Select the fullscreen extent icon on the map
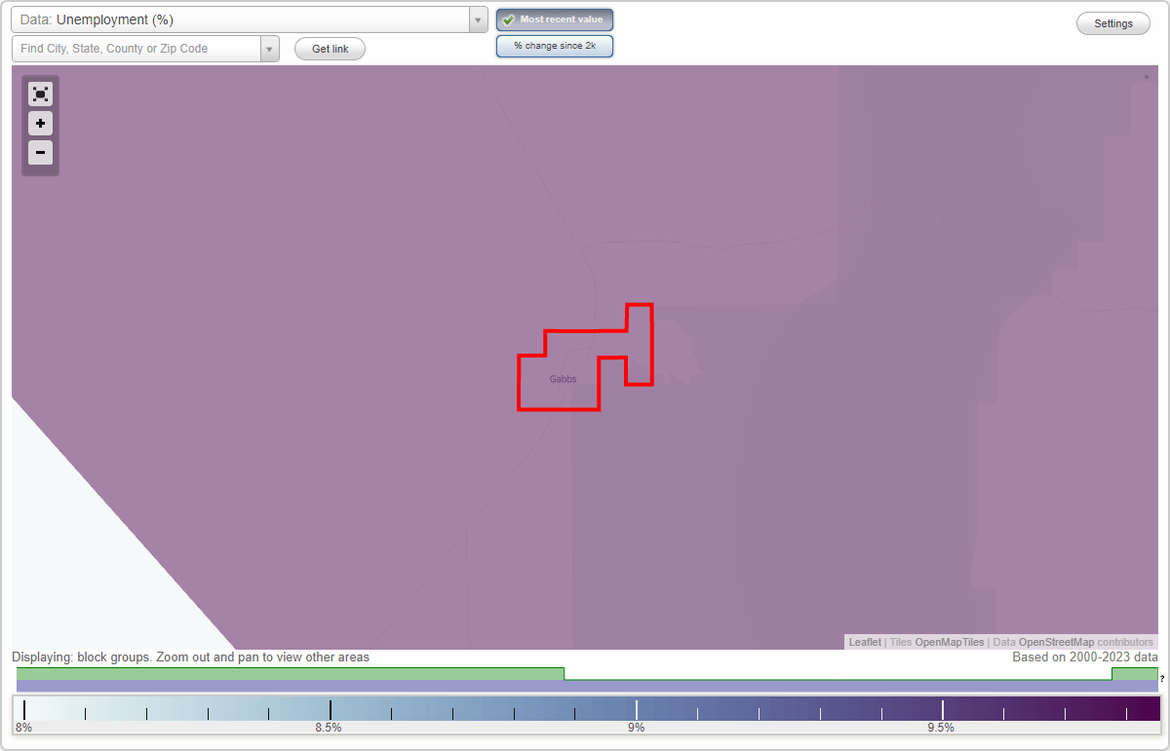This screenshot has height=751, width=1170. pos(40,94)
